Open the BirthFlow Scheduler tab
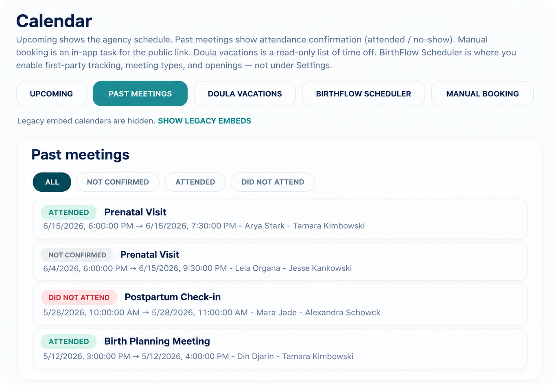 363,94
